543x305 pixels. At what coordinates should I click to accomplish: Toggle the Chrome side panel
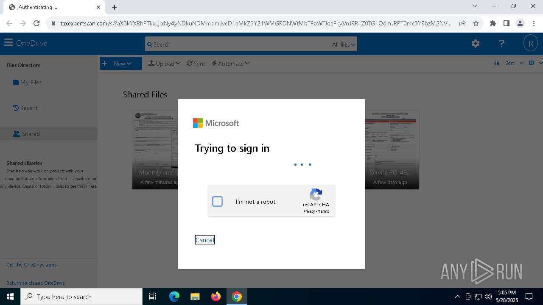507,23
